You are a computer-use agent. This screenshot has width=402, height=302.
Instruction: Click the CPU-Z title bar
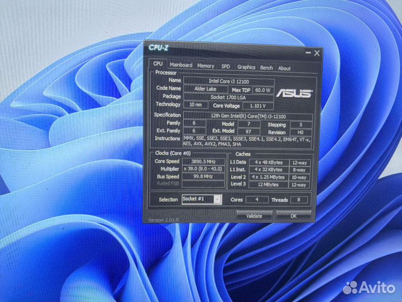223,49
